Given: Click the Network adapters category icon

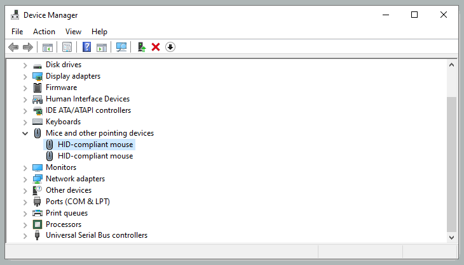Looking at the screenshot, I should 38,179.
